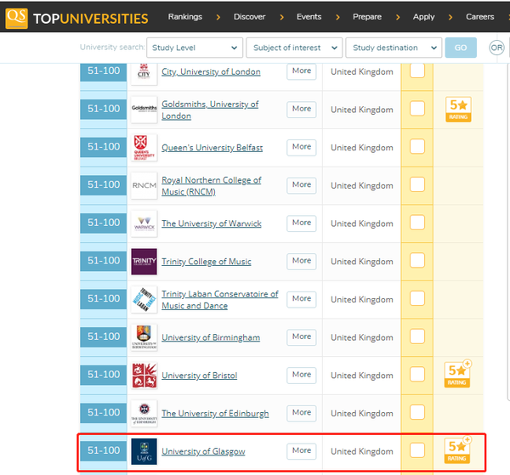Viewport: 510px width, 475px height.
Task: Click 51-100 rank cell for Glasgow
Action: [104, 450]
